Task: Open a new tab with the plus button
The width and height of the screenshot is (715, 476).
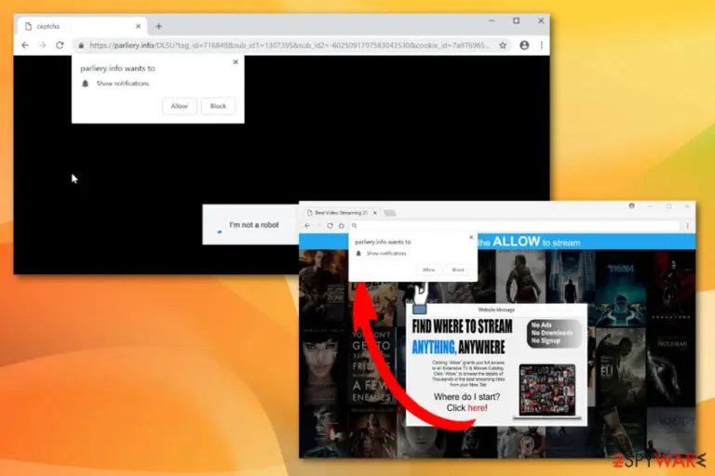Action: point(158,26)
